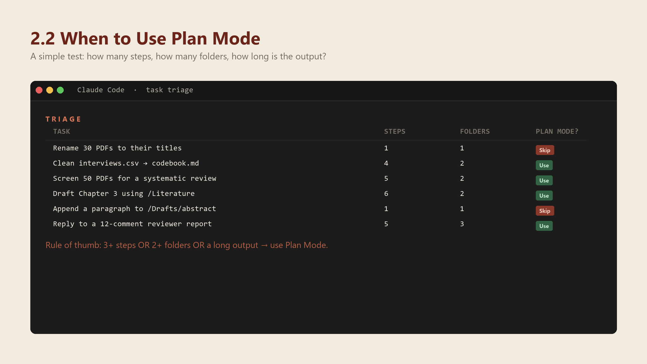Select the TRIAGE section heading
647x364 pixels.
(x=63, y=119)
